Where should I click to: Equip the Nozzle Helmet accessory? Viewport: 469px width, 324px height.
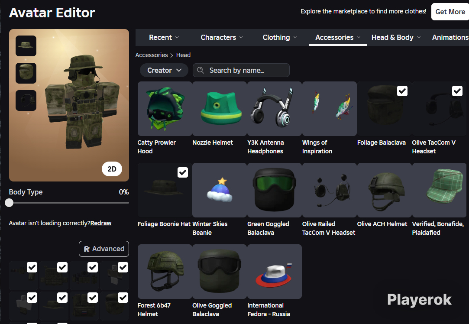pos(220,109)
